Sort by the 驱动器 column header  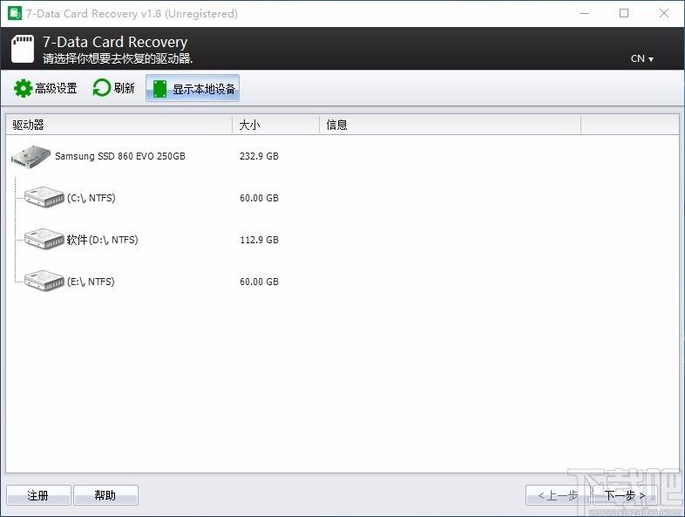[x=119, y=125]
